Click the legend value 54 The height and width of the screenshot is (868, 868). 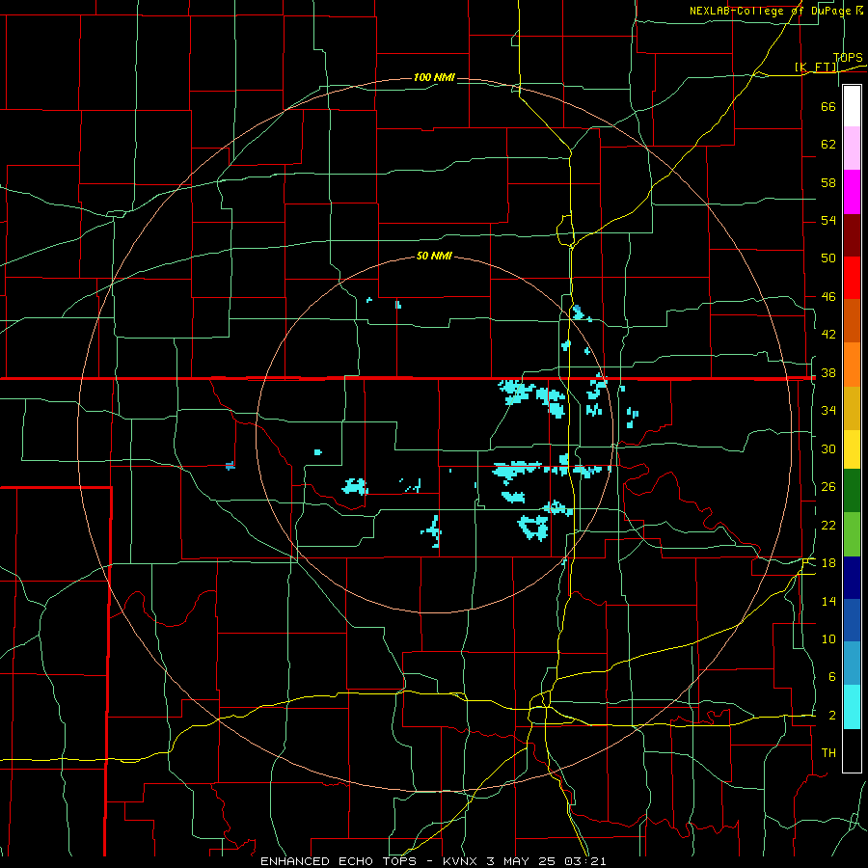(828, 220)
